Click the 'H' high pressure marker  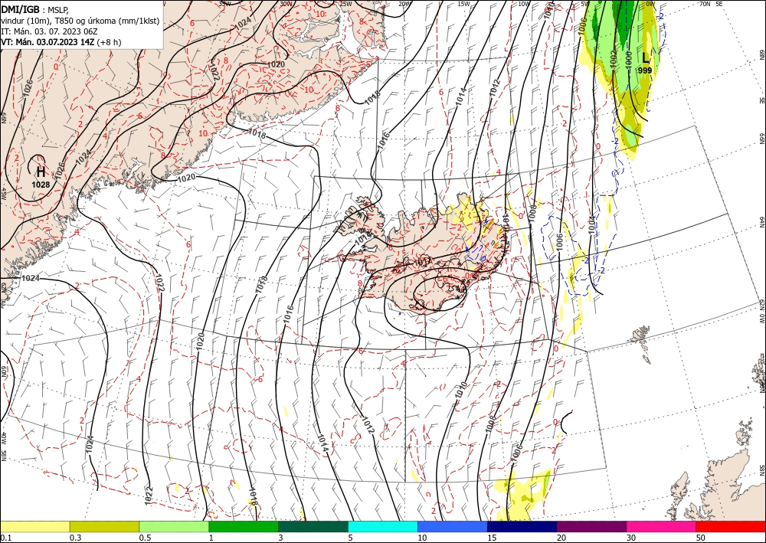pos(41,172)
